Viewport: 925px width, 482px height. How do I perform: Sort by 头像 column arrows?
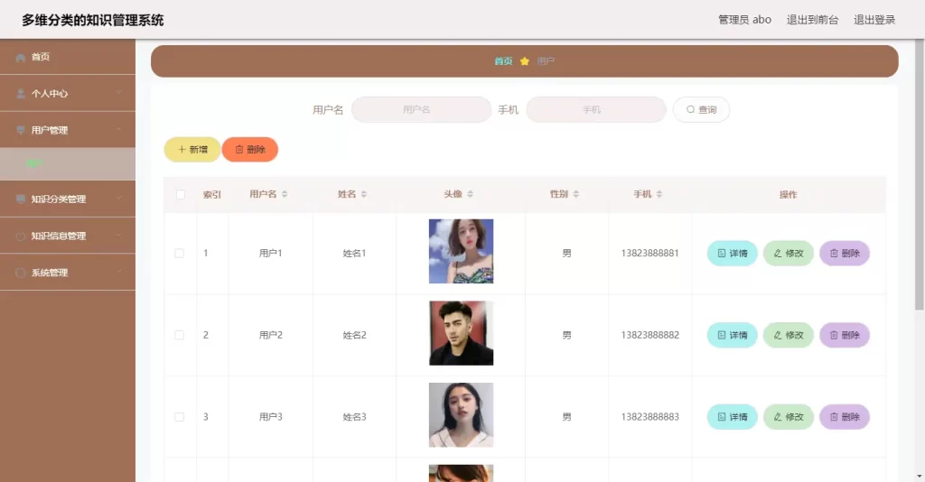point(470,194)
